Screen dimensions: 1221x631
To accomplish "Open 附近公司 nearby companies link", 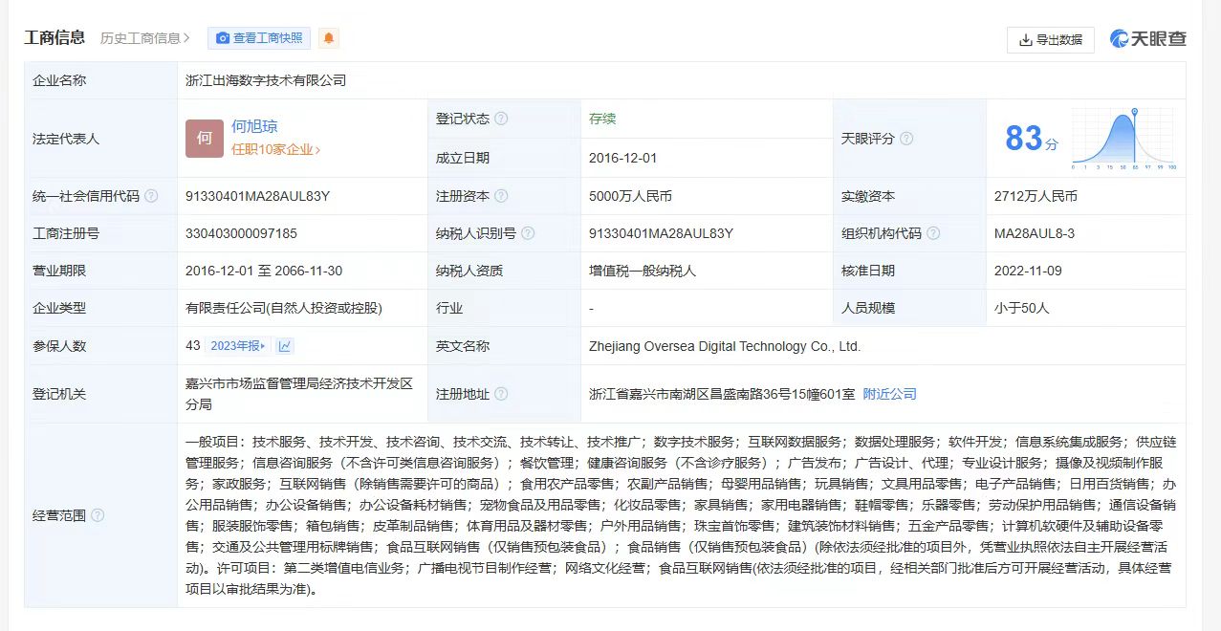I will [889, 394].
